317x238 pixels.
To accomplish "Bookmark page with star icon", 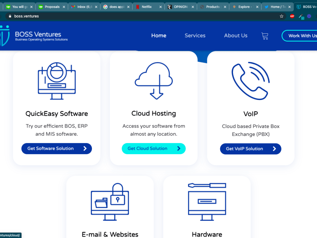I will (x=281, y=16).
